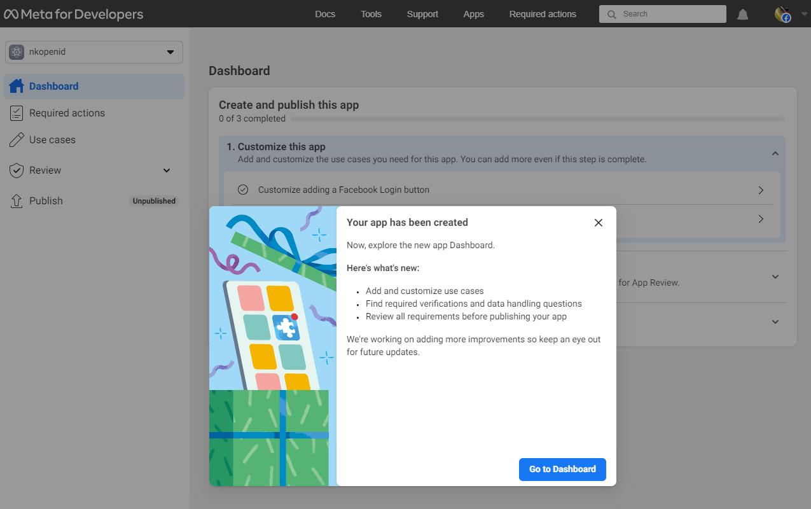811x509 pixels.
Task: Click the 0 of 3 completed progress bar
Action: point(537,119)
